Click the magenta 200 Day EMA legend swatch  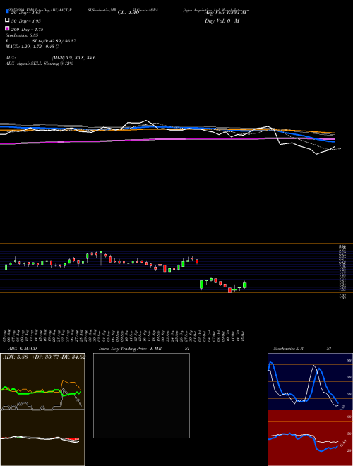(7, 28)
